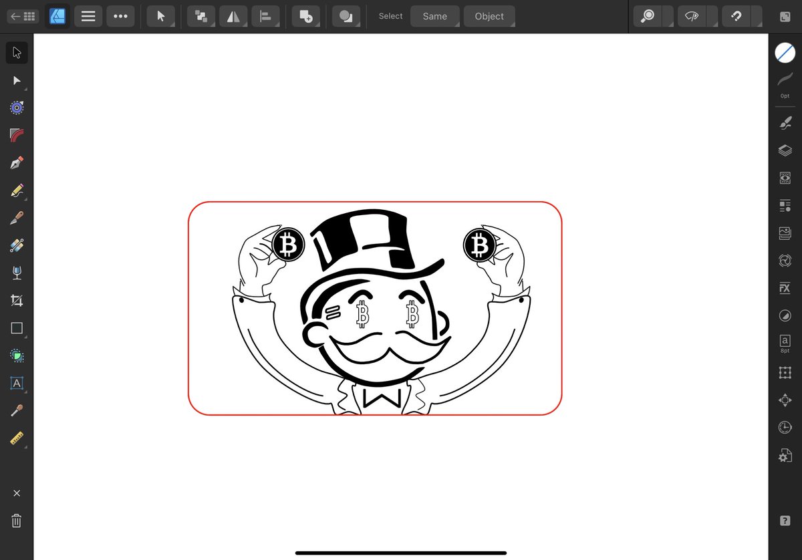Select the Fill gradient tool
Screen dimensions: 802x560
17,245
